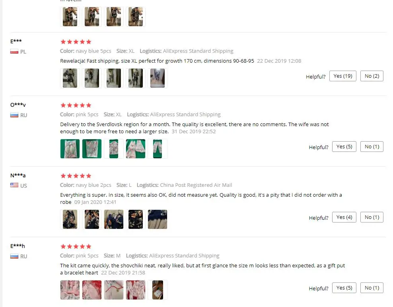Click the Poland flag icon next to PL

point(14,52)
